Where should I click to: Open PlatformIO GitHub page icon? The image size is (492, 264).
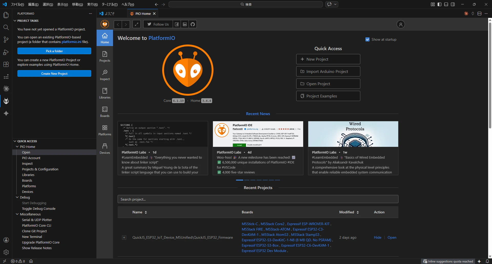coord(193,24)
